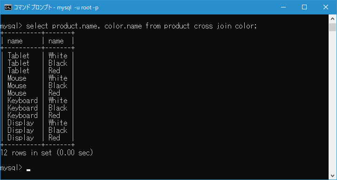Minimize the Command Prompt window
The image size is (337, 180).
click(x=283, y=7)
